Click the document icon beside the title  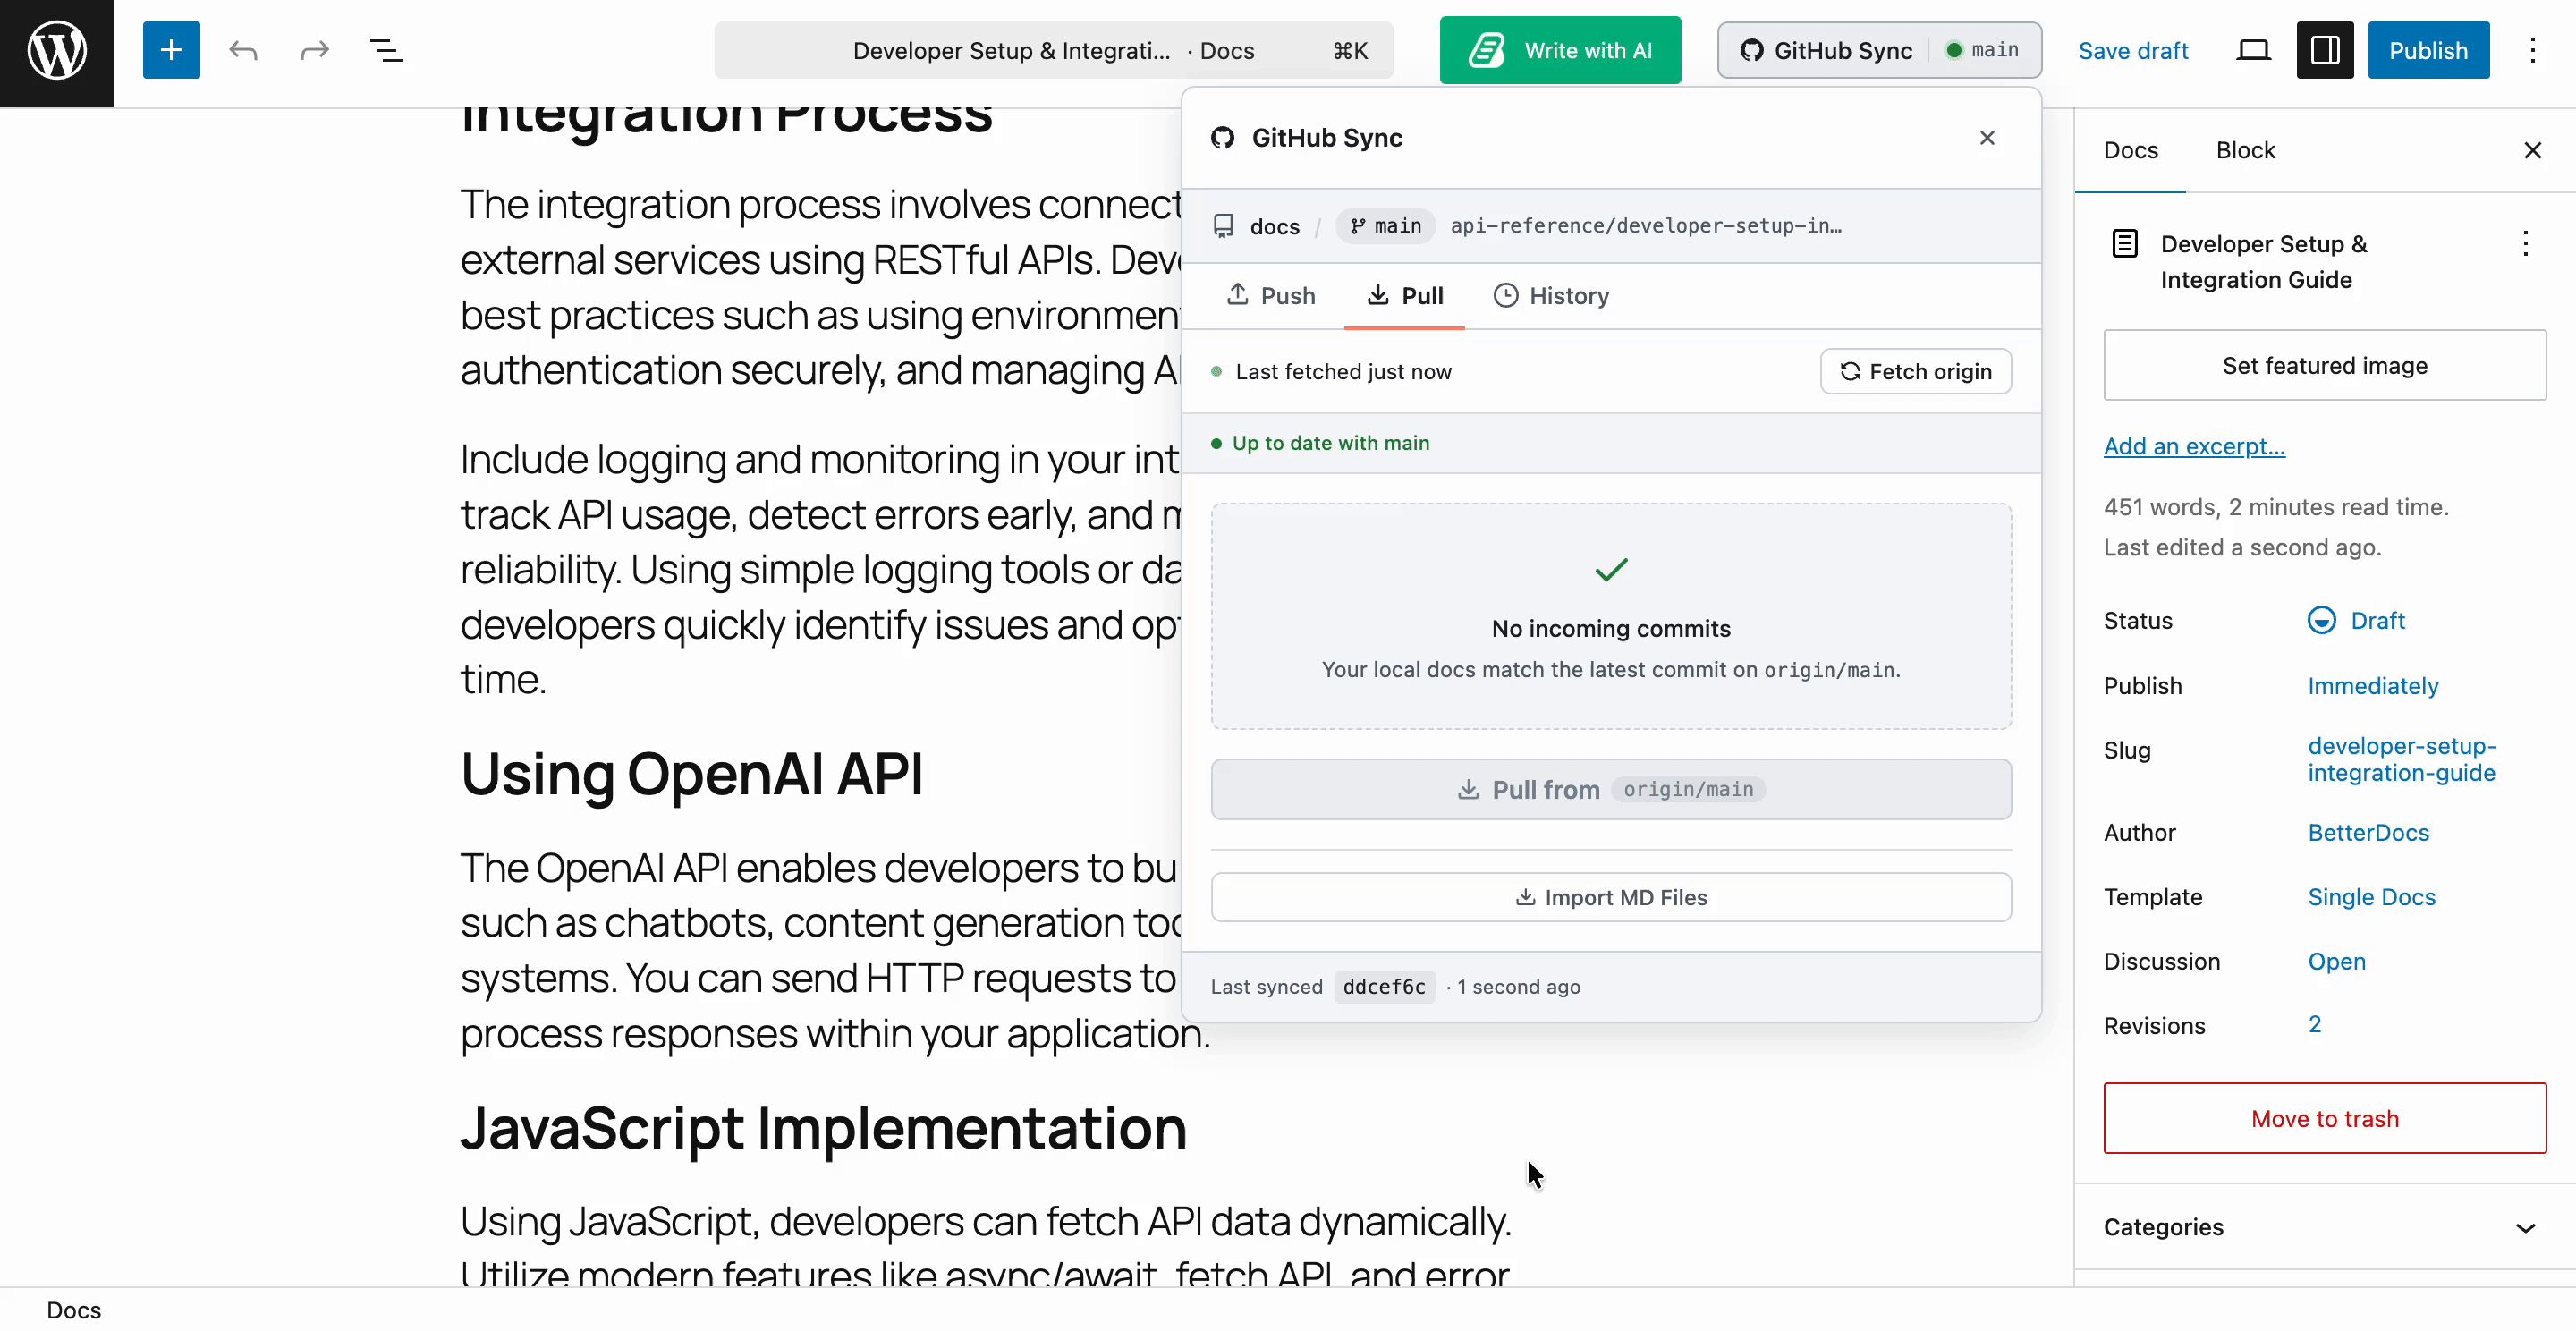pos(2125,244)
